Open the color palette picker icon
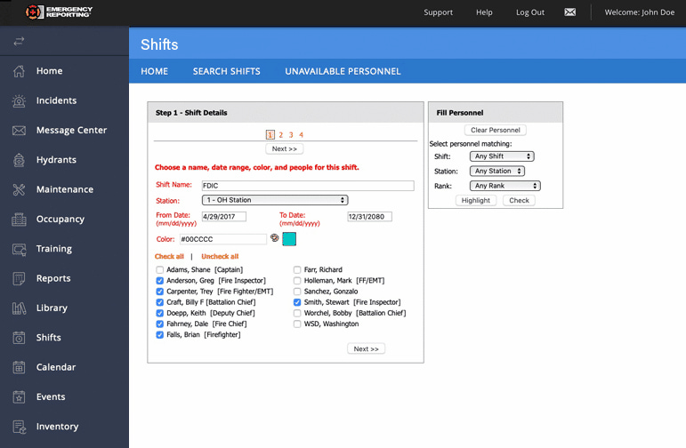 [274, 237]
